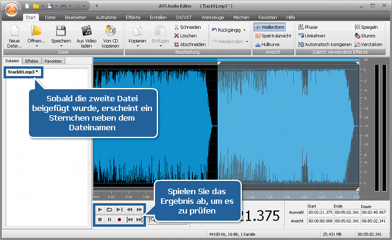Jump to next marker with skip-forward button
Viewport: 392px width, 240px height.
pos(139,219)
